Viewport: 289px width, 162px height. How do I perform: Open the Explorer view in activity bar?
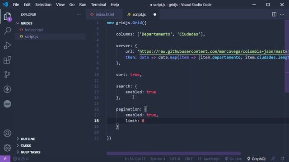[x=7, y=17]
